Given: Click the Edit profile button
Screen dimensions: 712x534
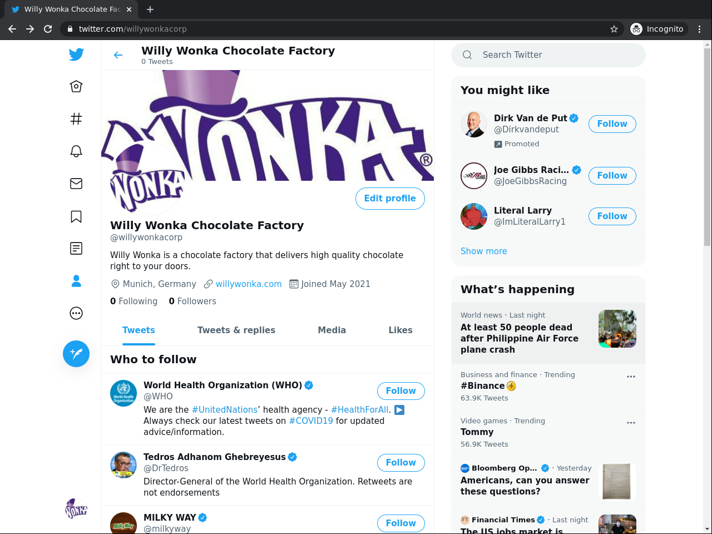Looking at the screenshot, I should (x=390, y=199).
